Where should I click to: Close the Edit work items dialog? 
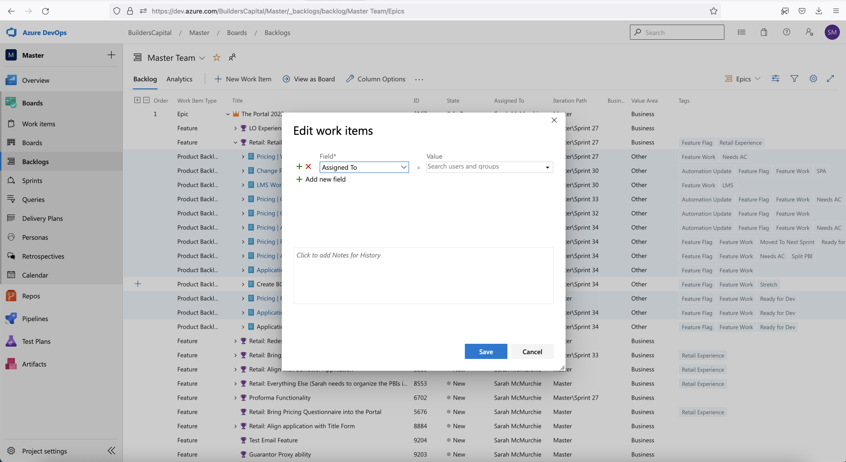tap(554, 120)
